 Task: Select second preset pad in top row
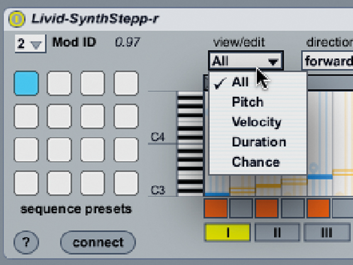click(59, 83)
